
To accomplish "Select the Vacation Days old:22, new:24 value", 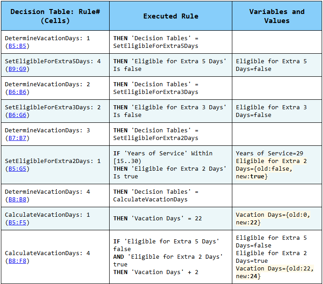I will 273,272.
